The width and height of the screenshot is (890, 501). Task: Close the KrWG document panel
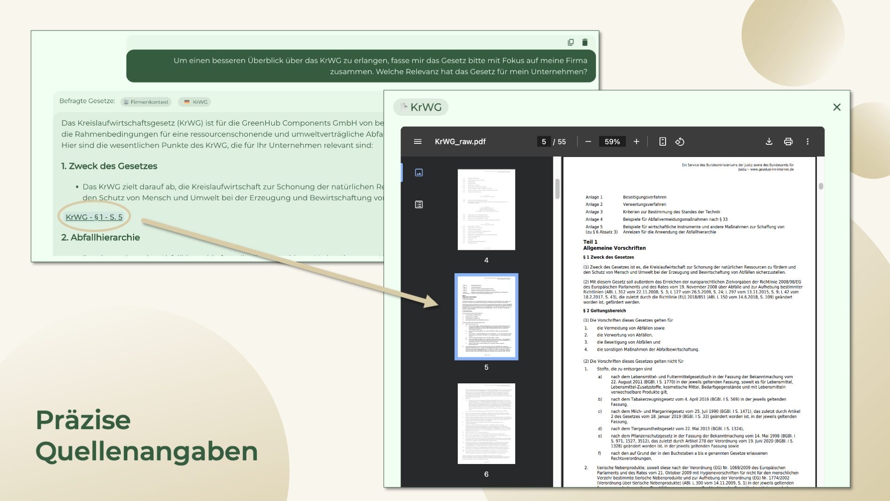point(837,107)
